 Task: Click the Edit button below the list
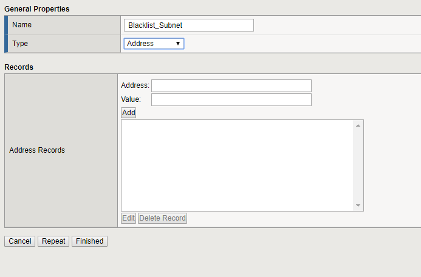click(128, 218)
